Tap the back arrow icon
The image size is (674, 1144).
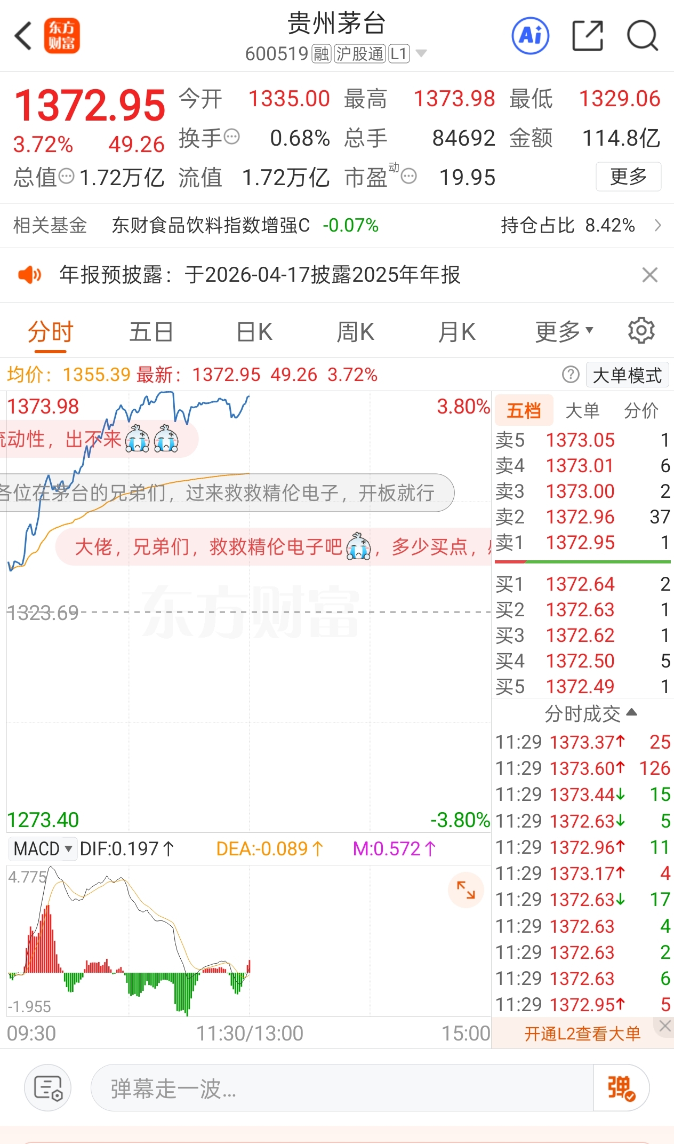click(23, 36)
